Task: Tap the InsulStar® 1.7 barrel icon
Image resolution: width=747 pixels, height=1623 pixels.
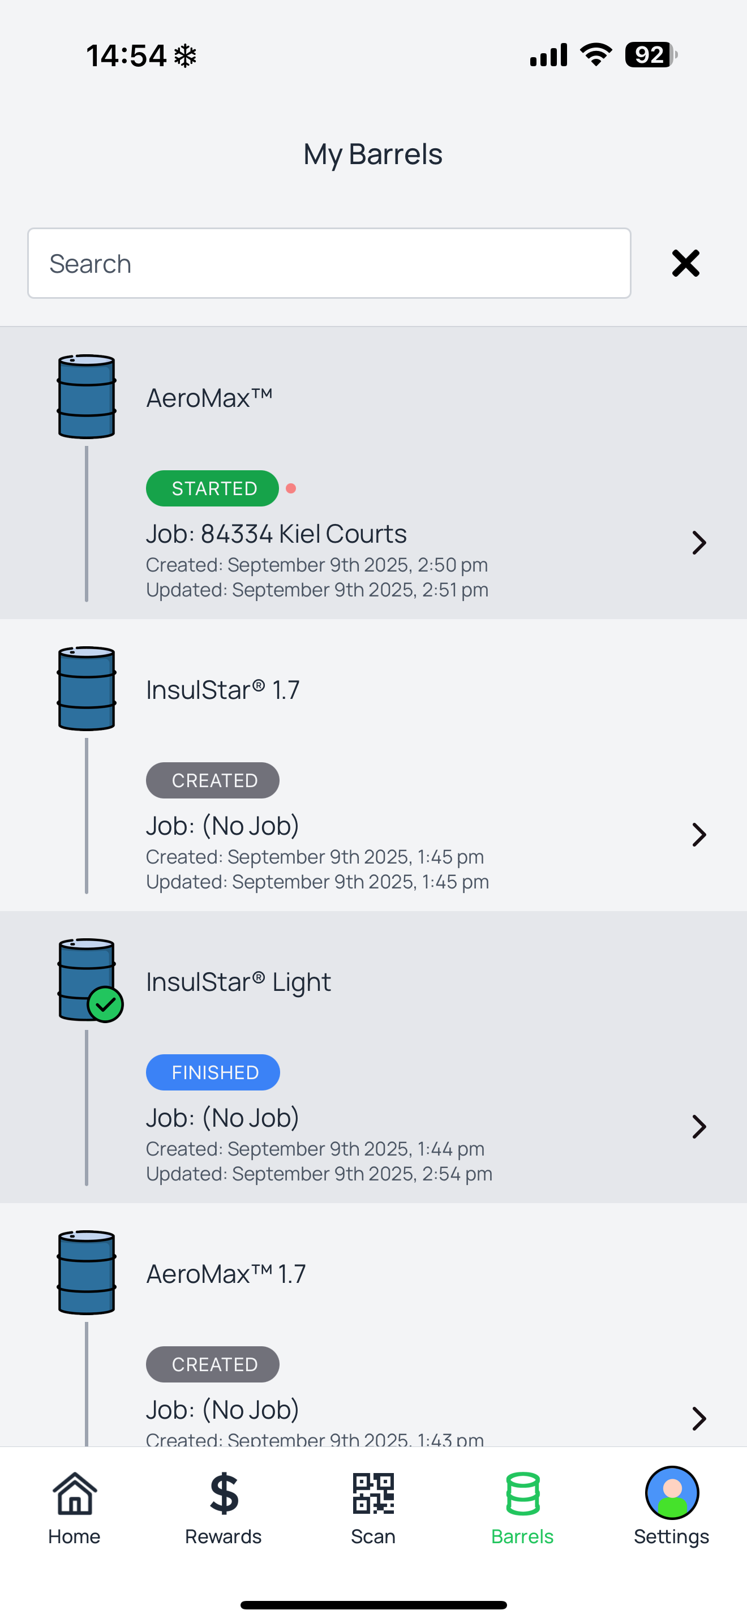Action: (x=86, y=688)
